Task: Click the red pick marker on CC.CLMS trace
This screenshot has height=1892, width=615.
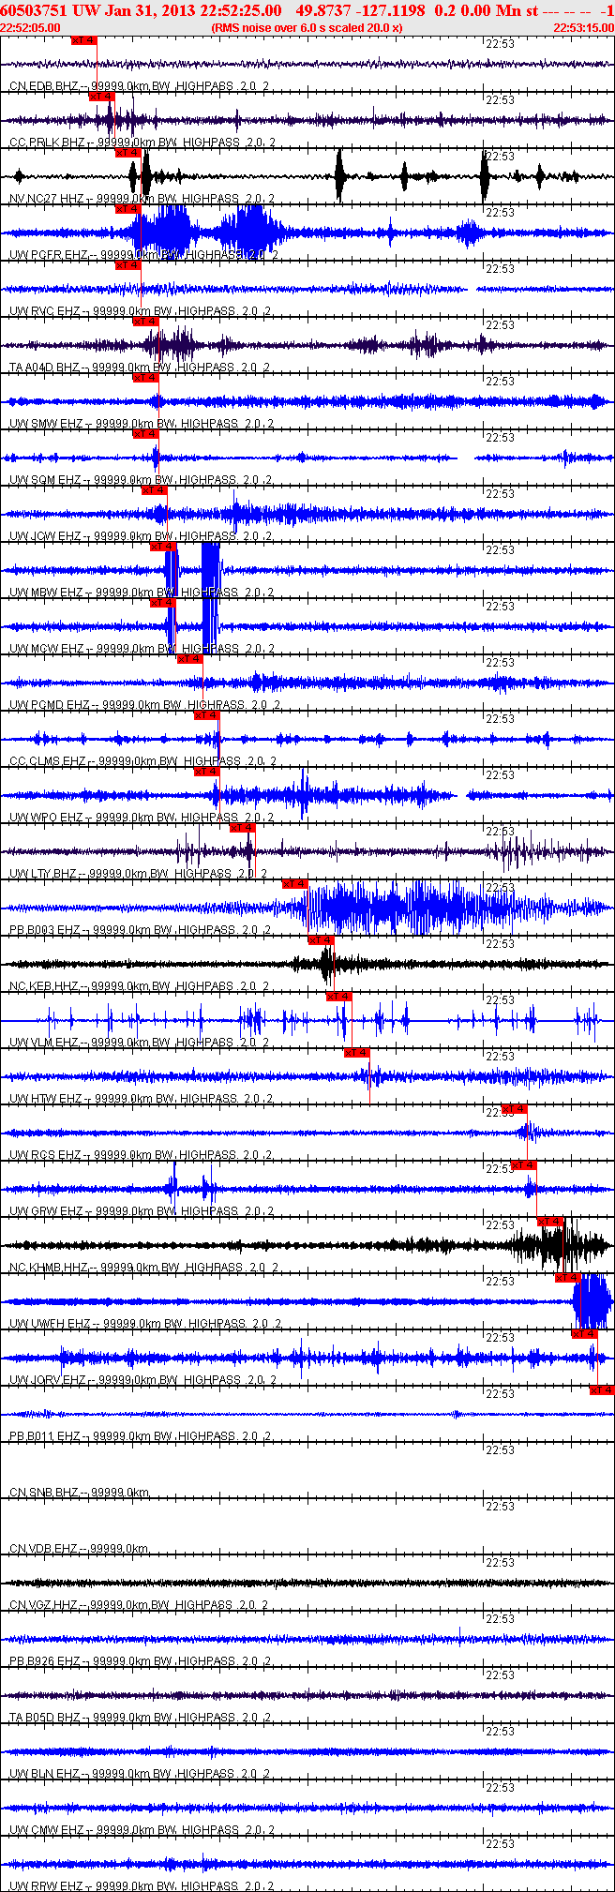Action: tap(207, 715)
